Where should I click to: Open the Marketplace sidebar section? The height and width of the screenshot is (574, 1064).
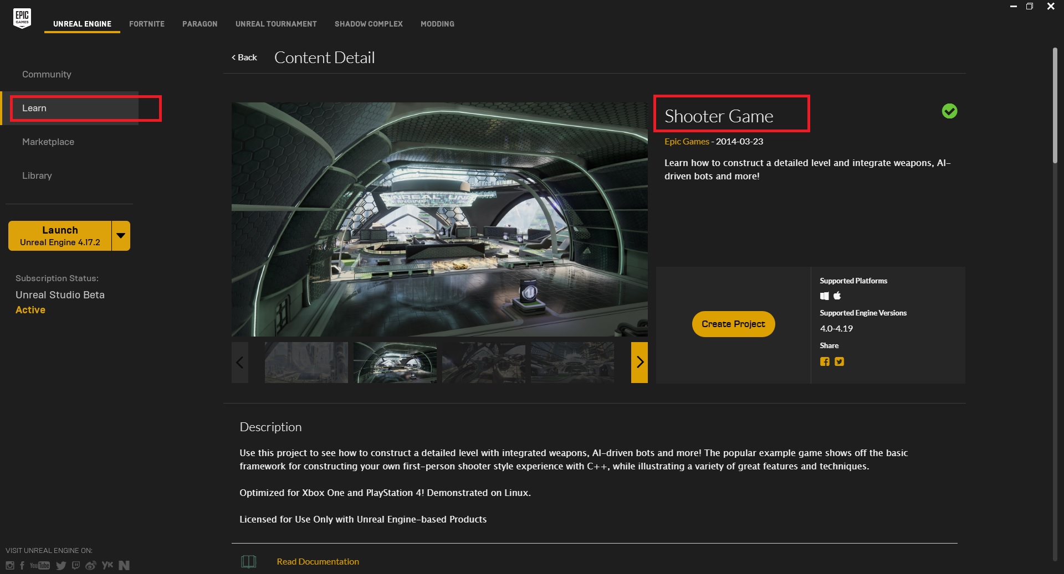coord(48,142)
